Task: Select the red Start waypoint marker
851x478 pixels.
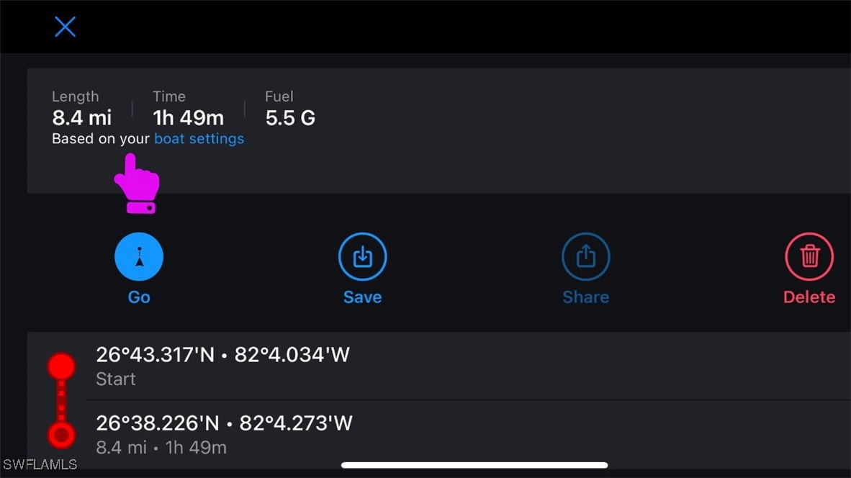Action: pos(61,366)
